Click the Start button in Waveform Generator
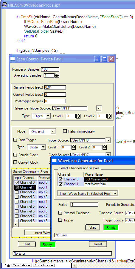 93,227
